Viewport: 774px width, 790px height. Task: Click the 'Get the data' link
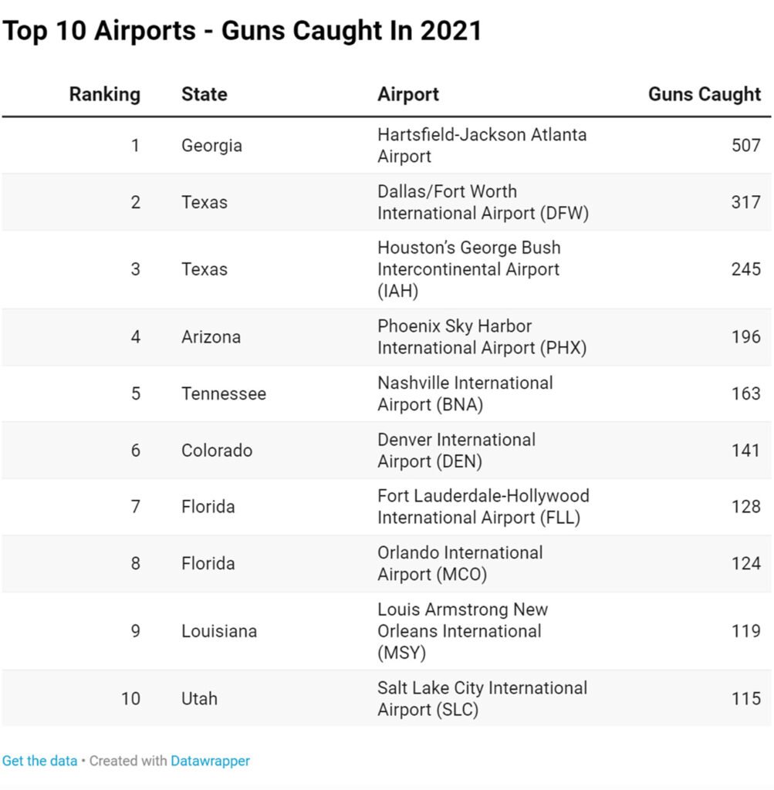pyautogui.click(x=39, y=761)
